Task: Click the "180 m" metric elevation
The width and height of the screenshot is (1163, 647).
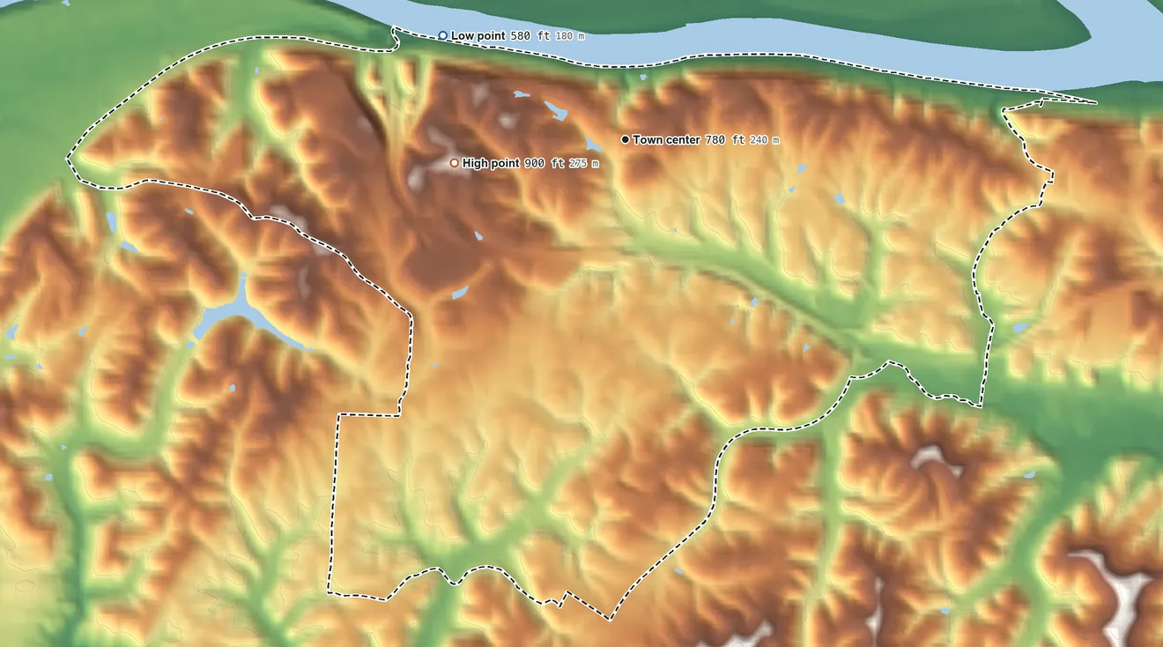Action: coord(569,36)
